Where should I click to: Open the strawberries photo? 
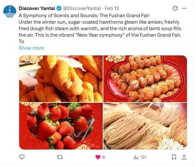(x=61, y=126)
